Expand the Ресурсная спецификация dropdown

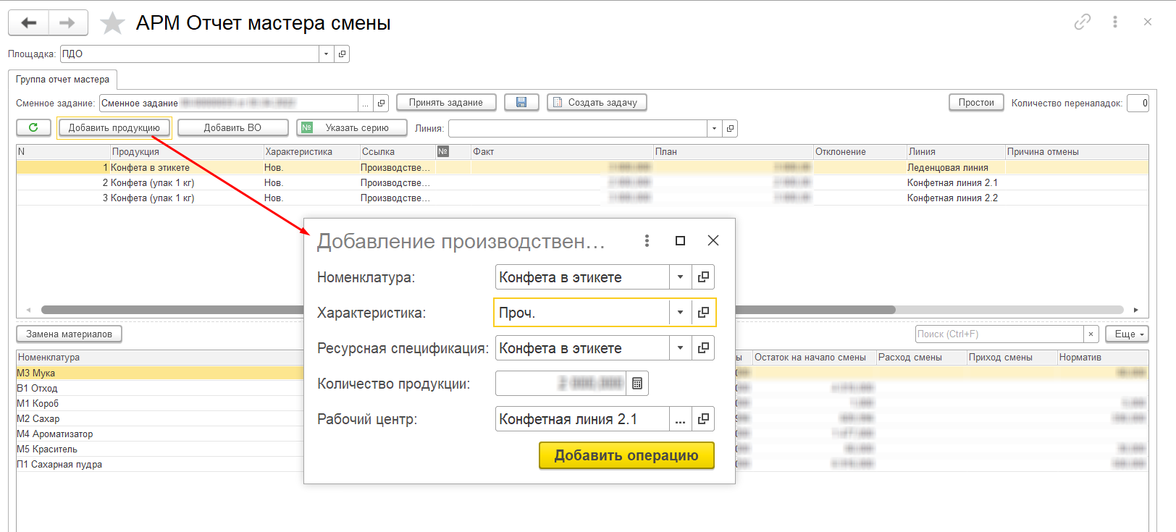680,348
